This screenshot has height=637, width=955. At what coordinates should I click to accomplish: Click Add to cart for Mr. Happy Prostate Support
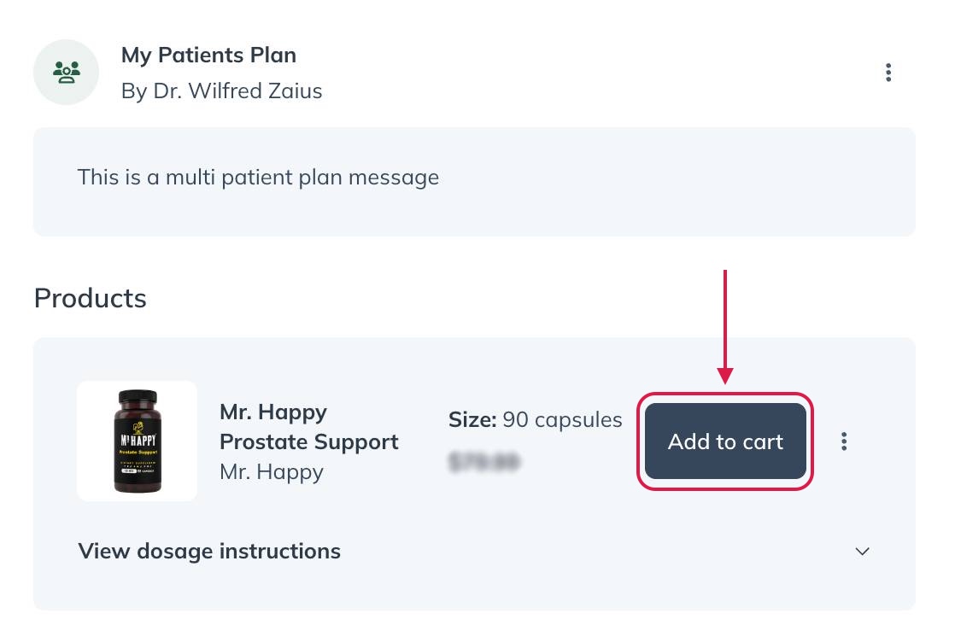[x=724, y=441]
